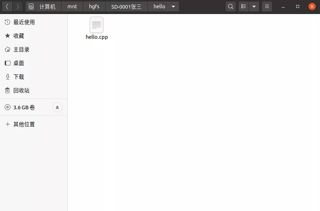
Task: Expand the hello folder dropdown arrow
Action: [x=173, y=6]
